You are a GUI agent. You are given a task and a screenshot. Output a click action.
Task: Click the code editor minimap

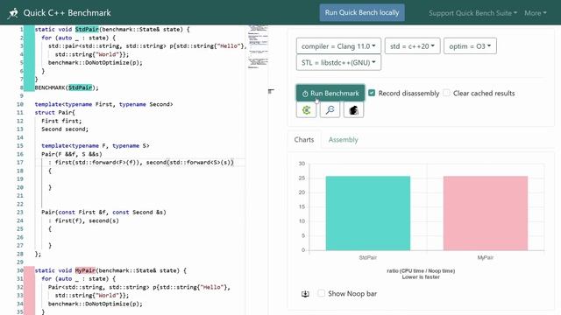pos(258,46)
